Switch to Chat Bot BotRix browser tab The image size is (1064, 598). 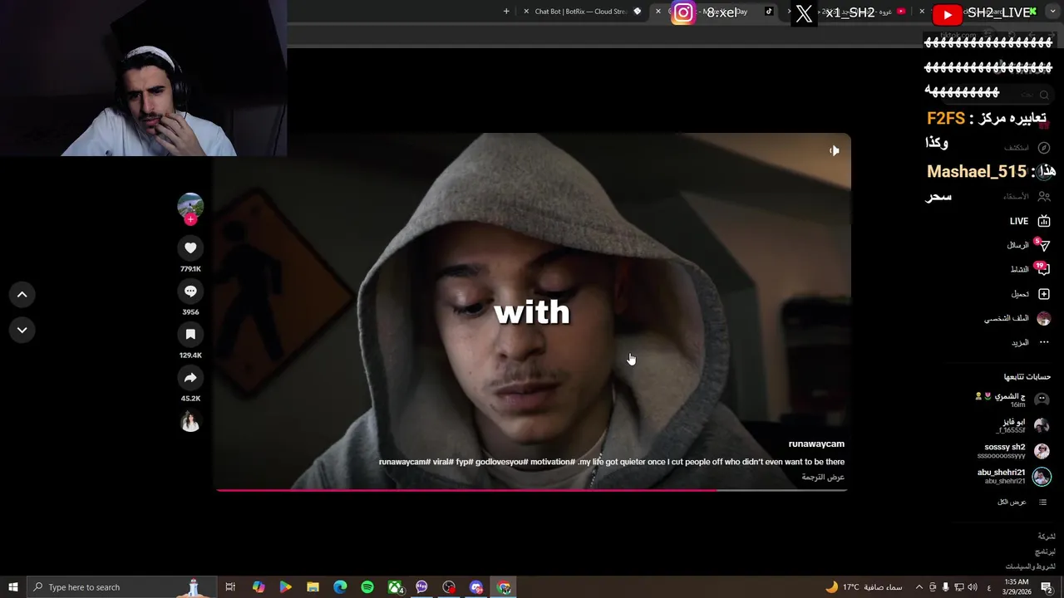(582, 12)
